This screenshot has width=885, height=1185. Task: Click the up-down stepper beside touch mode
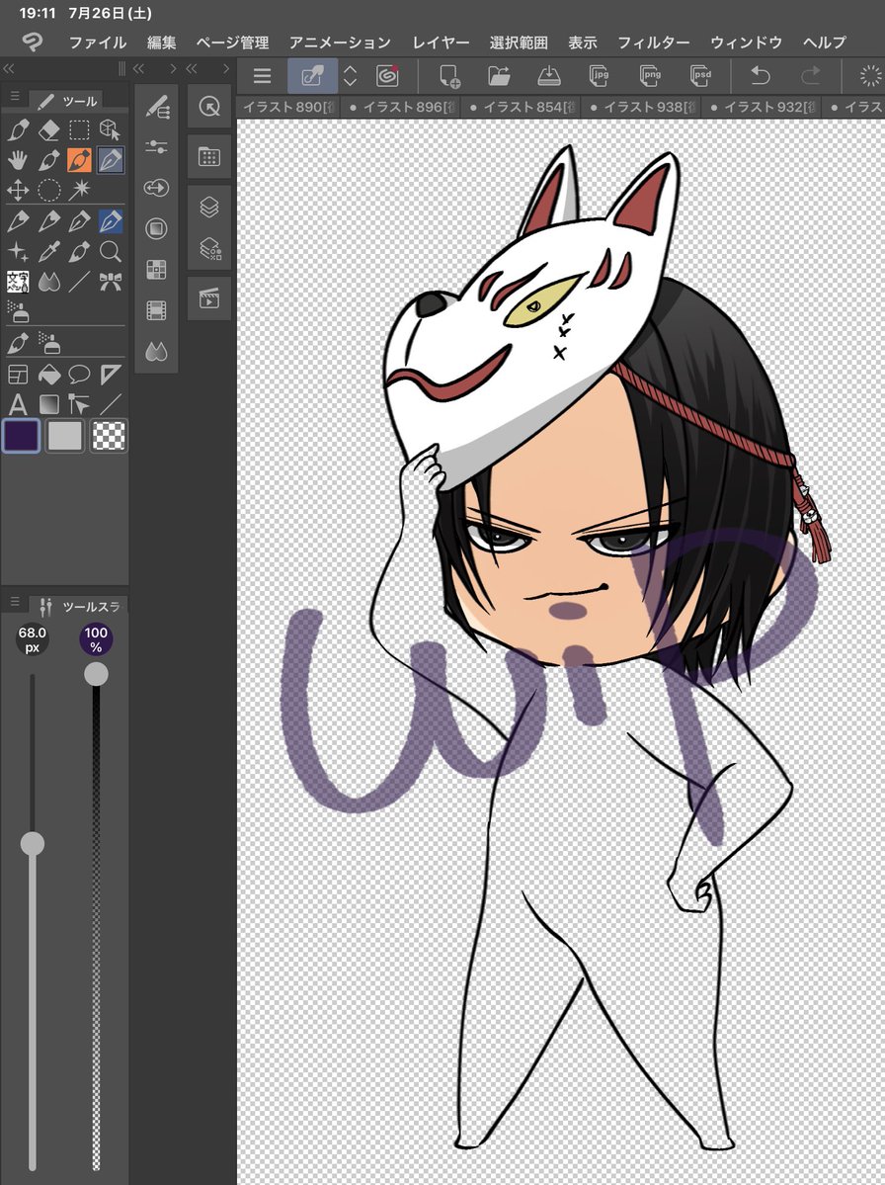(351, 75)
